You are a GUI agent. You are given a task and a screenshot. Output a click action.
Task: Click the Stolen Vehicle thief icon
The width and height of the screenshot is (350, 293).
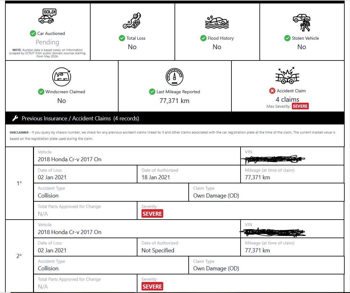pos(302,22)
